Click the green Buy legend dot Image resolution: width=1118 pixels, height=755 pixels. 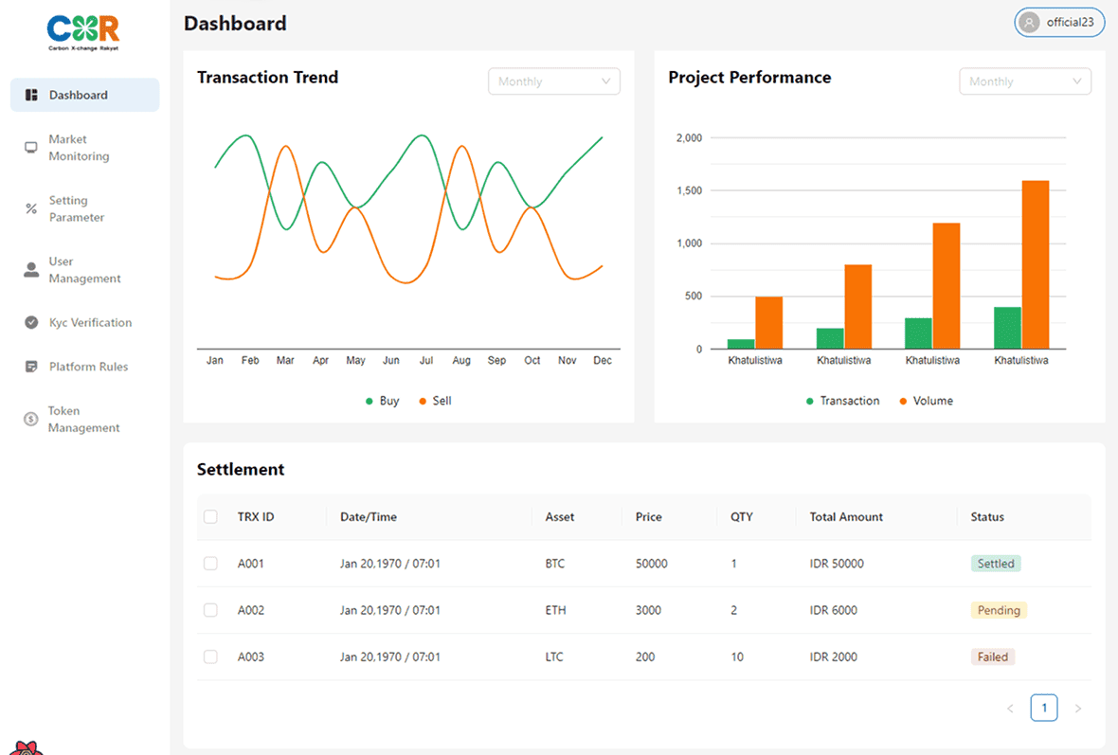(370, 402)
